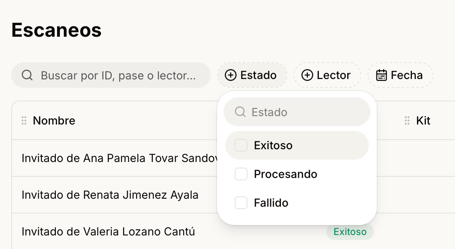Select the Procesando option label

point(285,174)
